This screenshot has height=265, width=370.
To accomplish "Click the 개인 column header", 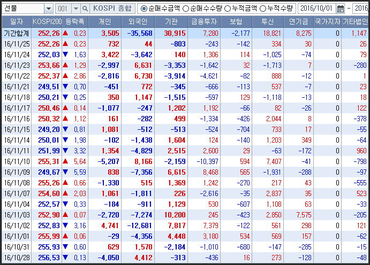I will tap(105, 22).
